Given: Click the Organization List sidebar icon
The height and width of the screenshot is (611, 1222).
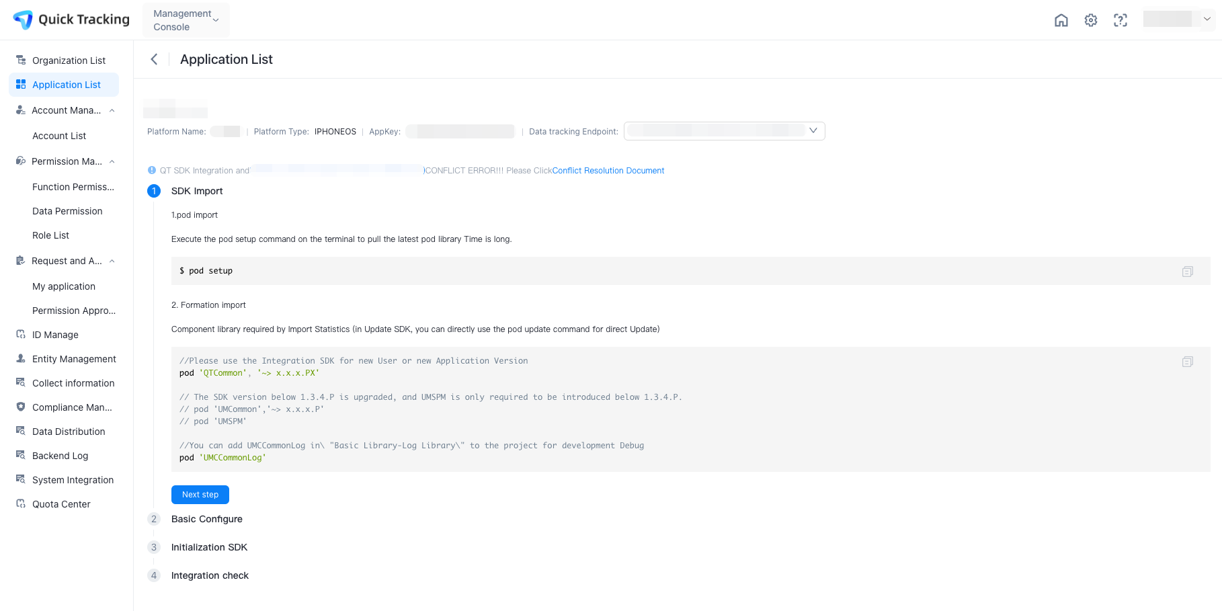Looking at the screenshot, I should point(21,60).
